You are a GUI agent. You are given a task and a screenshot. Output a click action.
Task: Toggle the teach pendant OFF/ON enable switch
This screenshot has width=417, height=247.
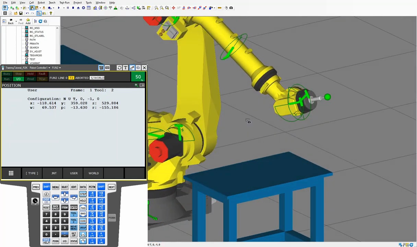[35, 201]
